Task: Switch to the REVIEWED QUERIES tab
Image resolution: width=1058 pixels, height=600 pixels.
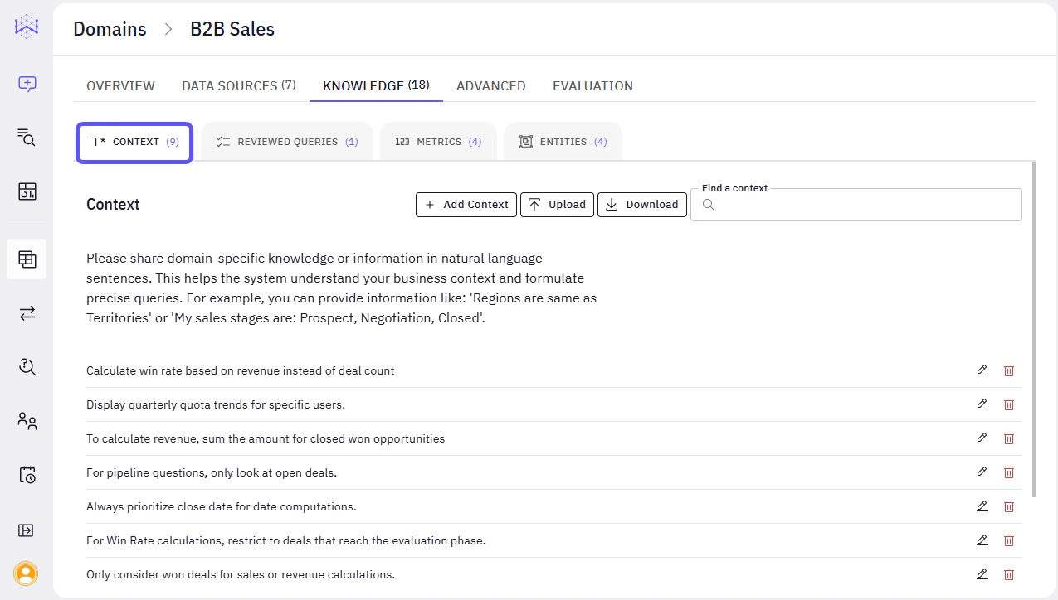Action: click(285, 141)
